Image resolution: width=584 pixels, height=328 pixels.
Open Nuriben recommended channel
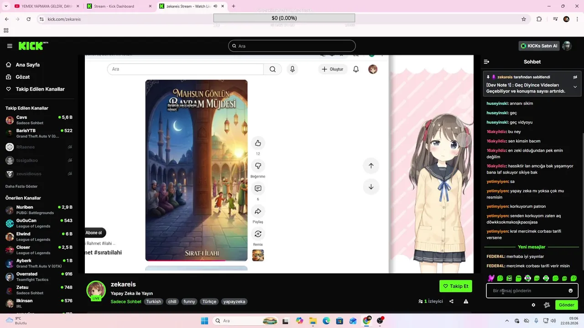pyautogui.click(x=39, y=210)
